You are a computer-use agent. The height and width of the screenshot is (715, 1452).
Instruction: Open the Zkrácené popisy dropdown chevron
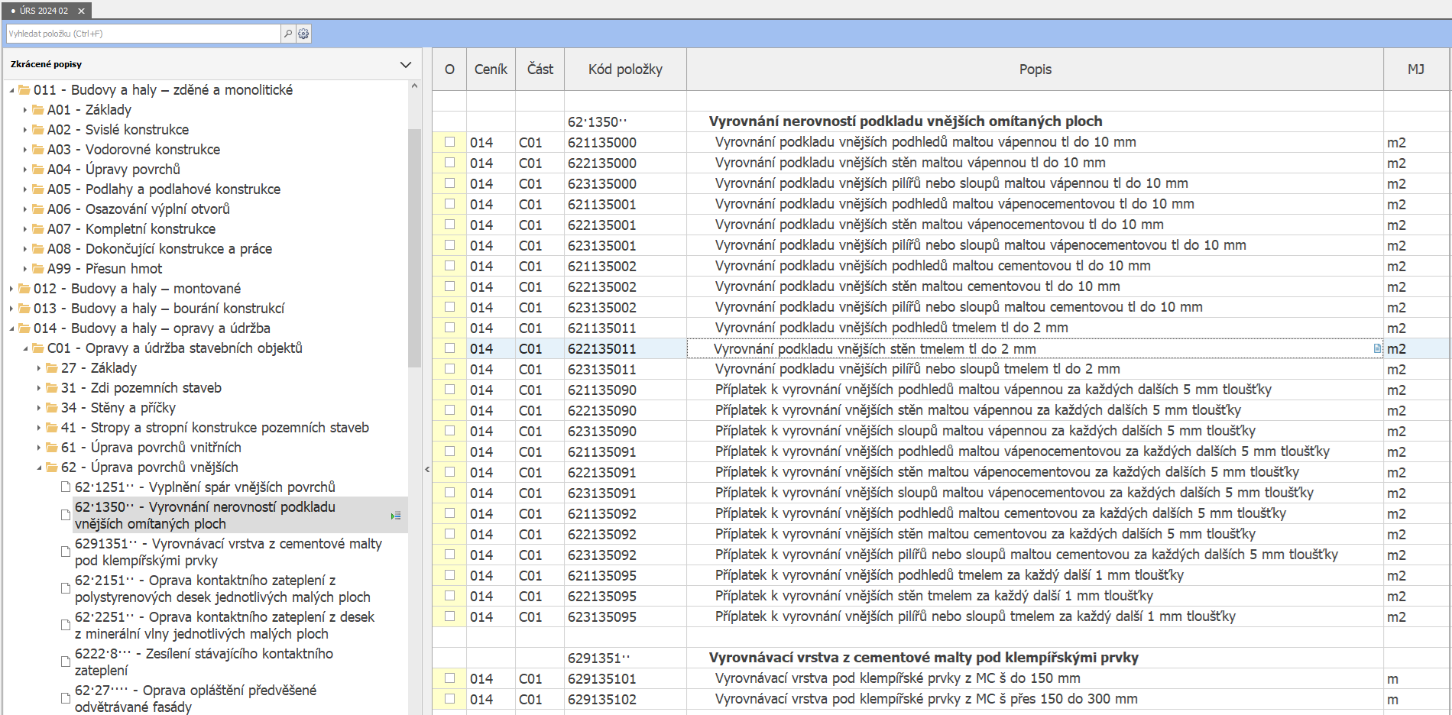[x=405, y=65]
